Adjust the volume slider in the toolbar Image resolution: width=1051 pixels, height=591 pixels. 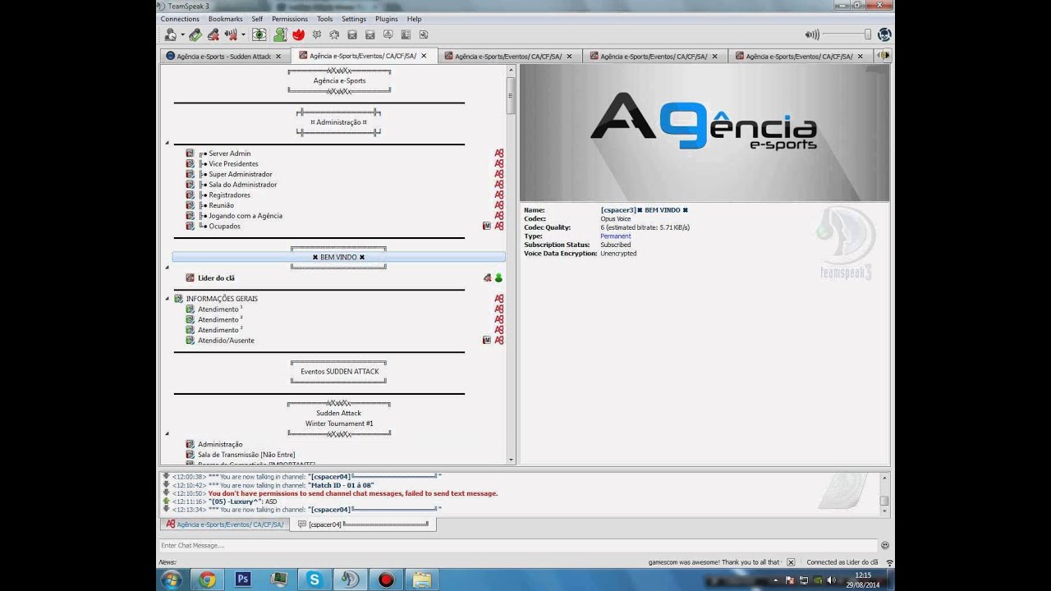point(847,34)
